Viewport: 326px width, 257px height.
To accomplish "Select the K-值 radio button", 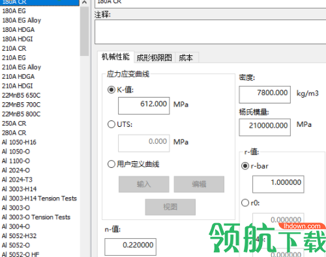I will pyautogui.click(x=111, y=90).
